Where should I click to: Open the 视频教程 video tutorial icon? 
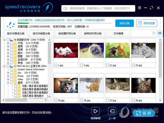(x=96, y=111)
